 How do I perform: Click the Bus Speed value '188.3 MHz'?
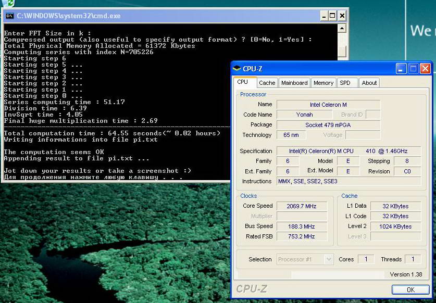tap(302, 226)
